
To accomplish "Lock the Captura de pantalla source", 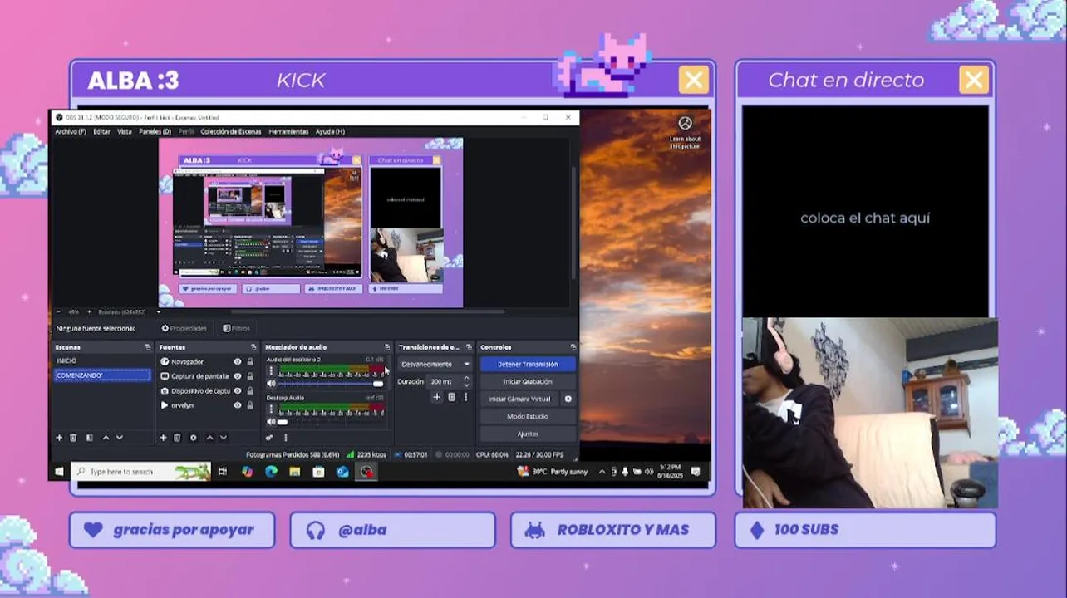I will coord(250,376).
